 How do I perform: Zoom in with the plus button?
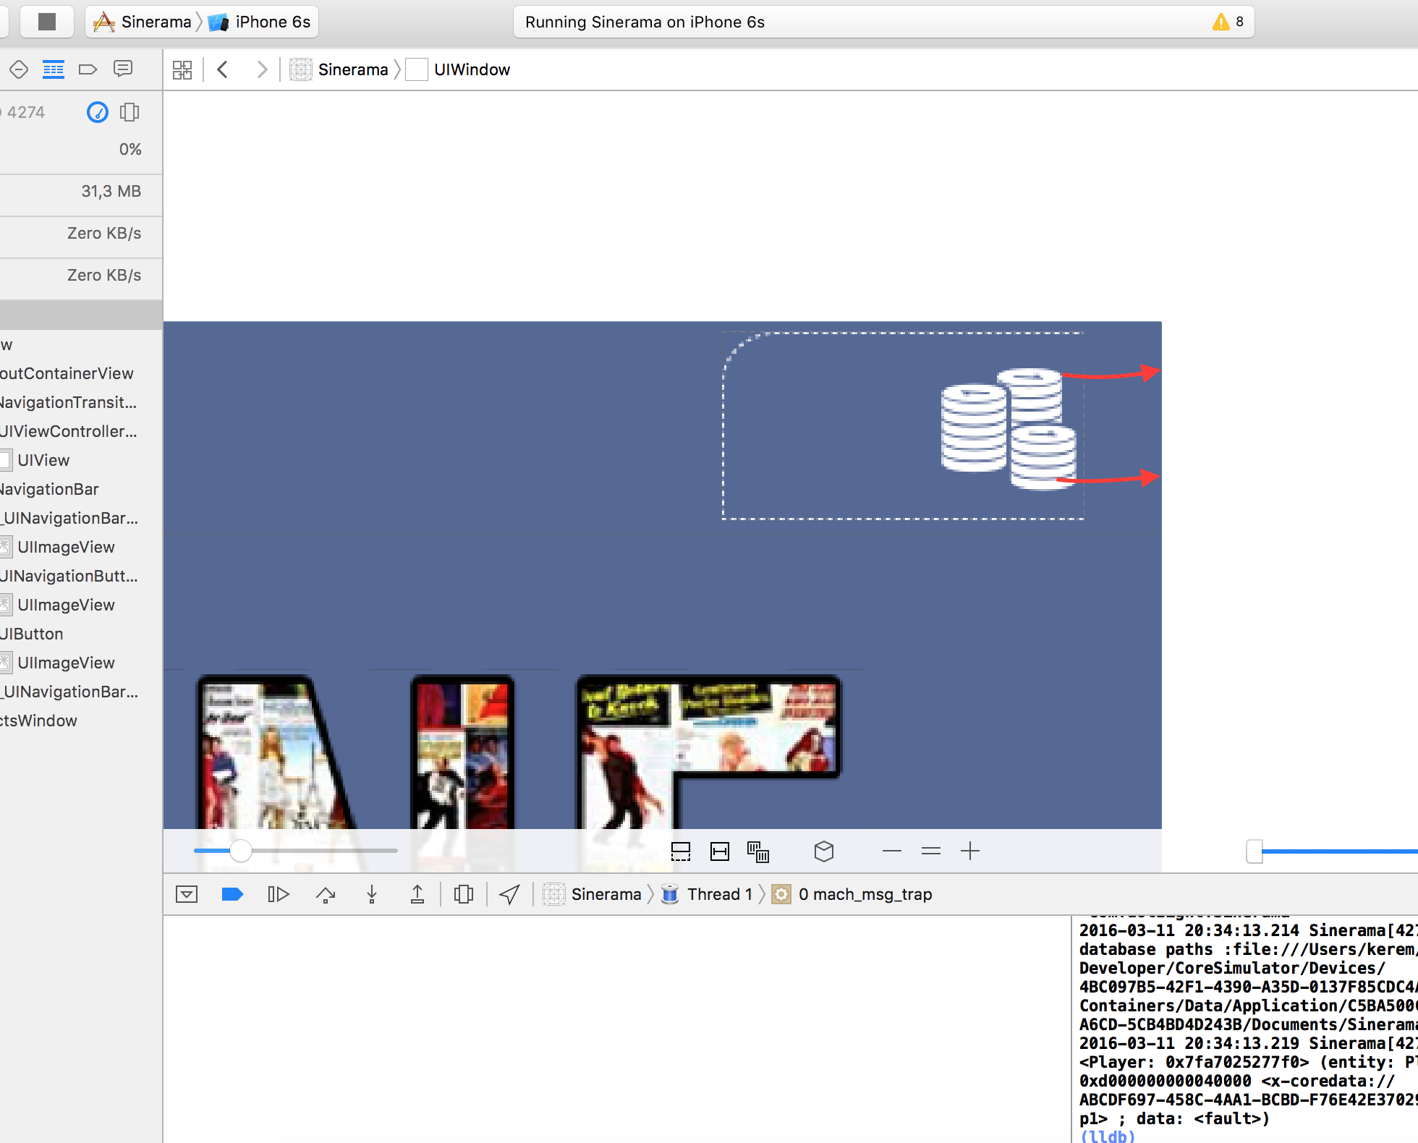tap(970, 851)
